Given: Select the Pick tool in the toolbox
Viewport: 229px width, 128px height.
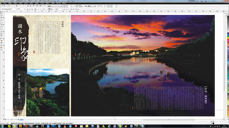Looking at the screenshot, I should [2, 12].
